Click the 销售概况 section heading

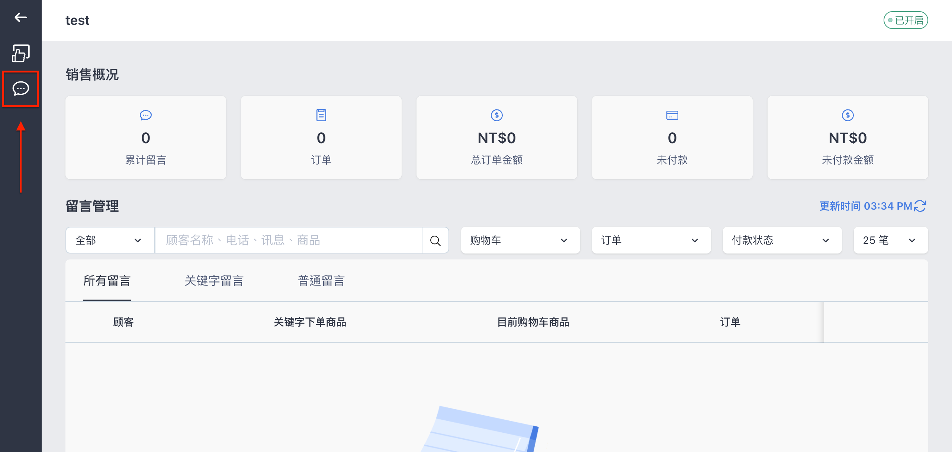point(92,75)
